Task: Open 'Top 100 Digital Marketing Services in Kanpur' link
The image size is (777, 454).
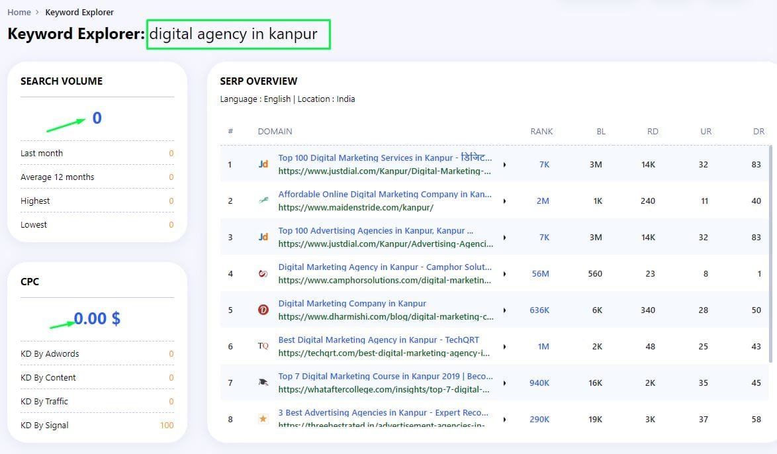Action: pos(385,158)
